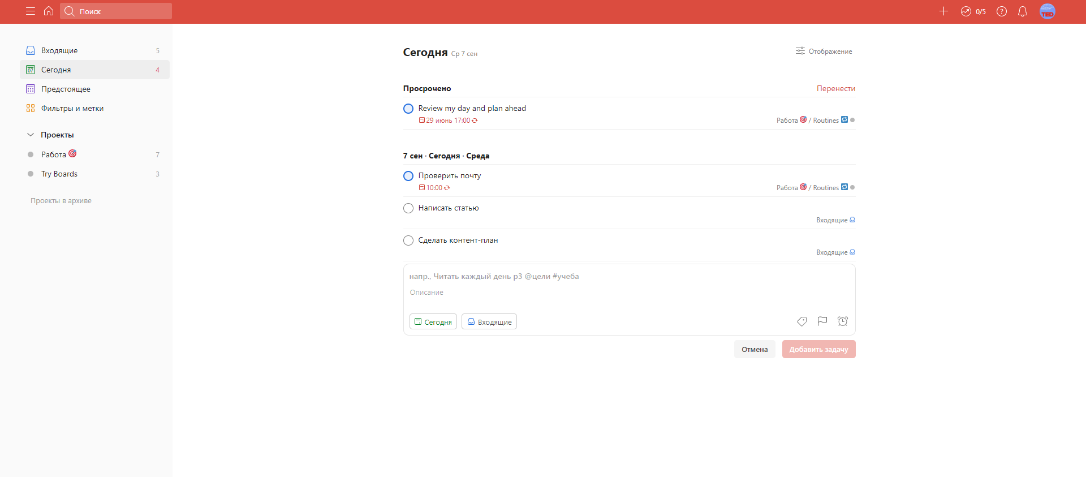
Task: Click the priority flag icon
Action: 822,321
